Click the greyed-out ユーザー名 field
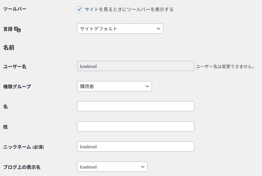 click(x=135, y=66)
